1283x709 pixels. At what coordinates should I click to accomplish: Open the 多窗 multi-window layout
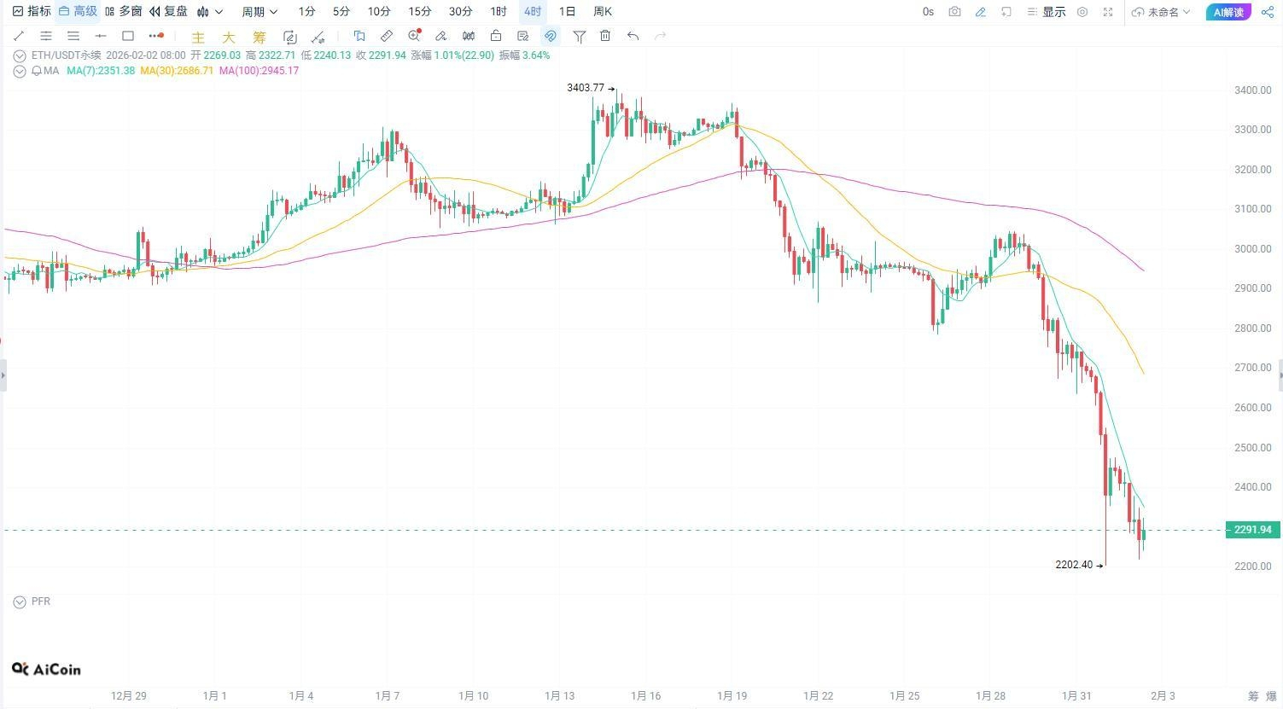click(123, 11)
